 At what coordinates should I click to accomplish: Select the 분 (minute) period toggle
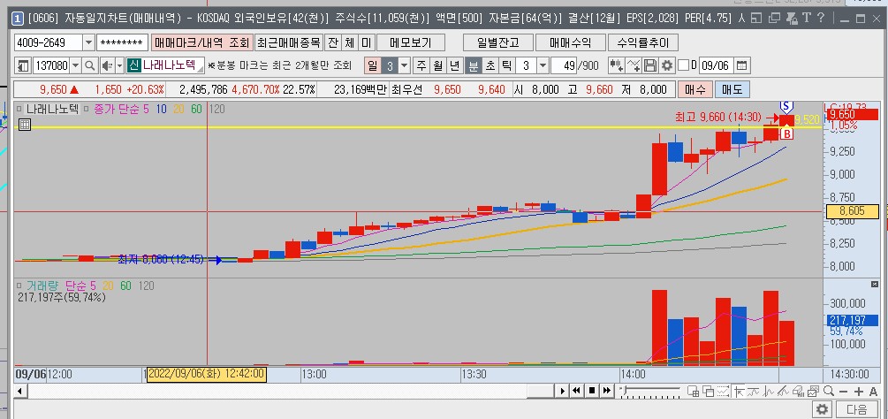[x=474, y=65]
